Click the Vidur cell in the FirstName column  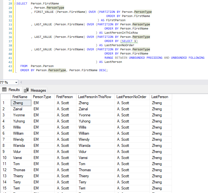[21, 152]
